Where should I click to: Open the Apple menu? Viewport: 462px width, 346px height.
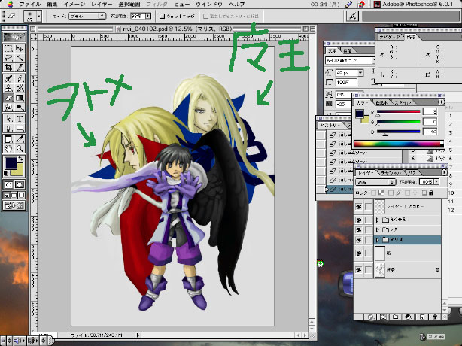tap(10, 4)
